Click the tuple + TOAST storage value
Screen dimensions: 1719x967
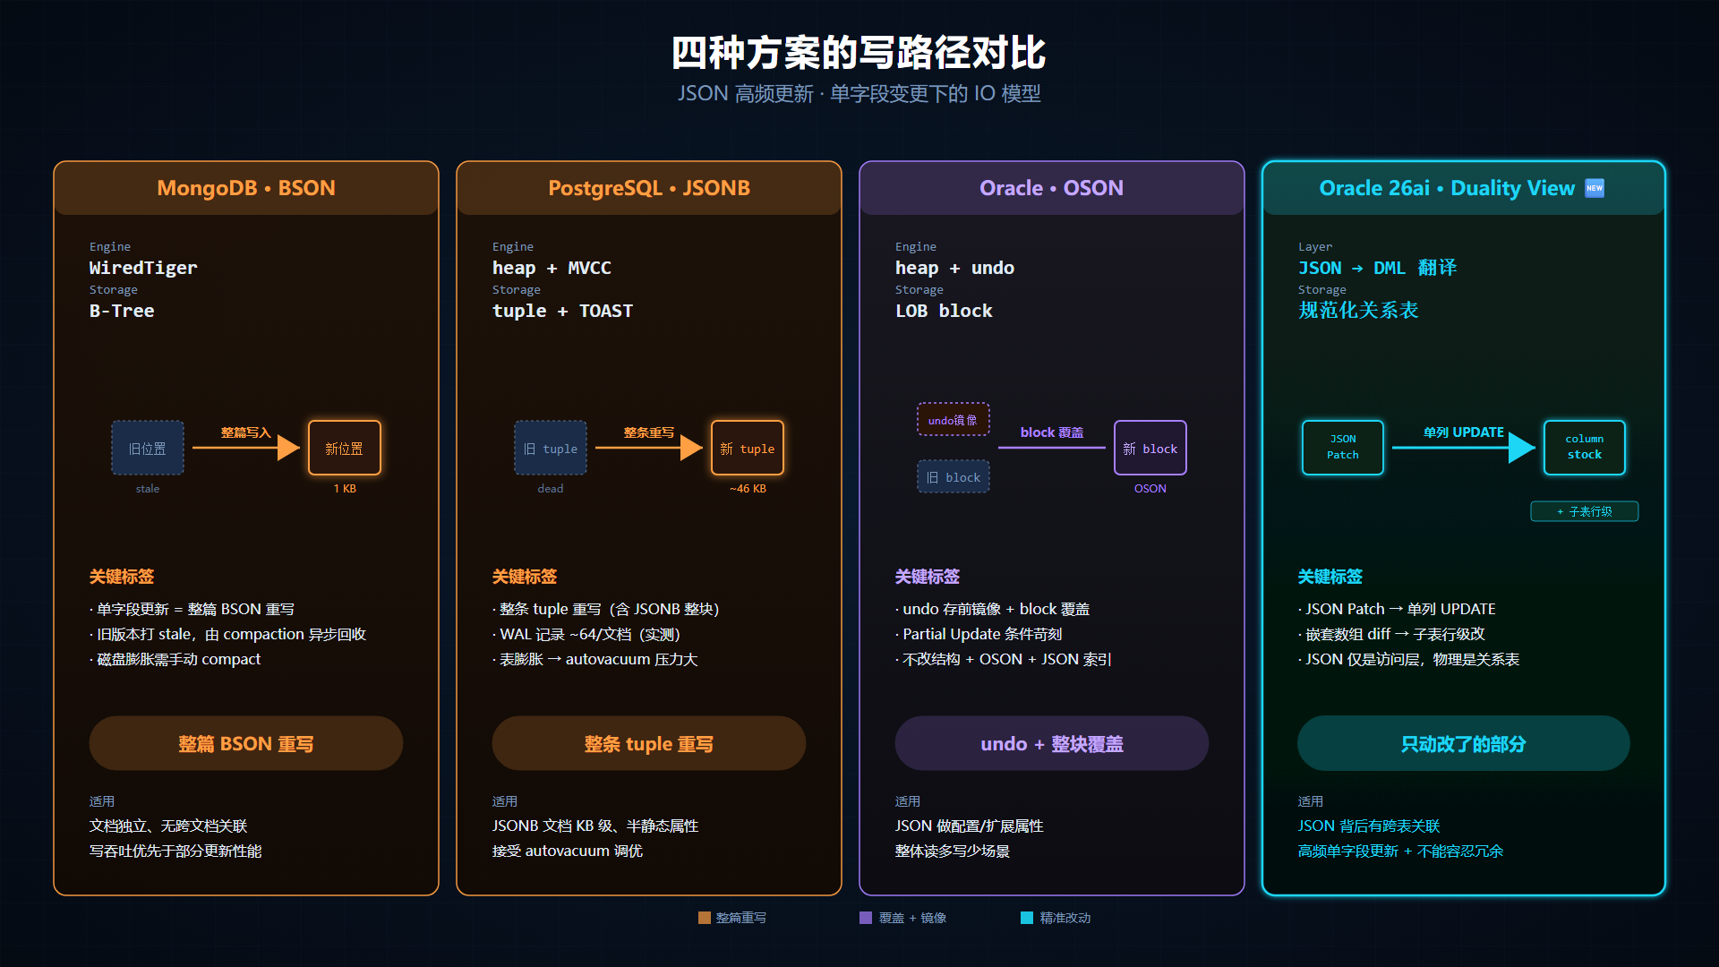point(562,311)
